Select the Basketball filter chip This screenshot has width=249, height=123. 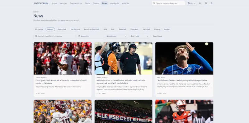point(62,29)
